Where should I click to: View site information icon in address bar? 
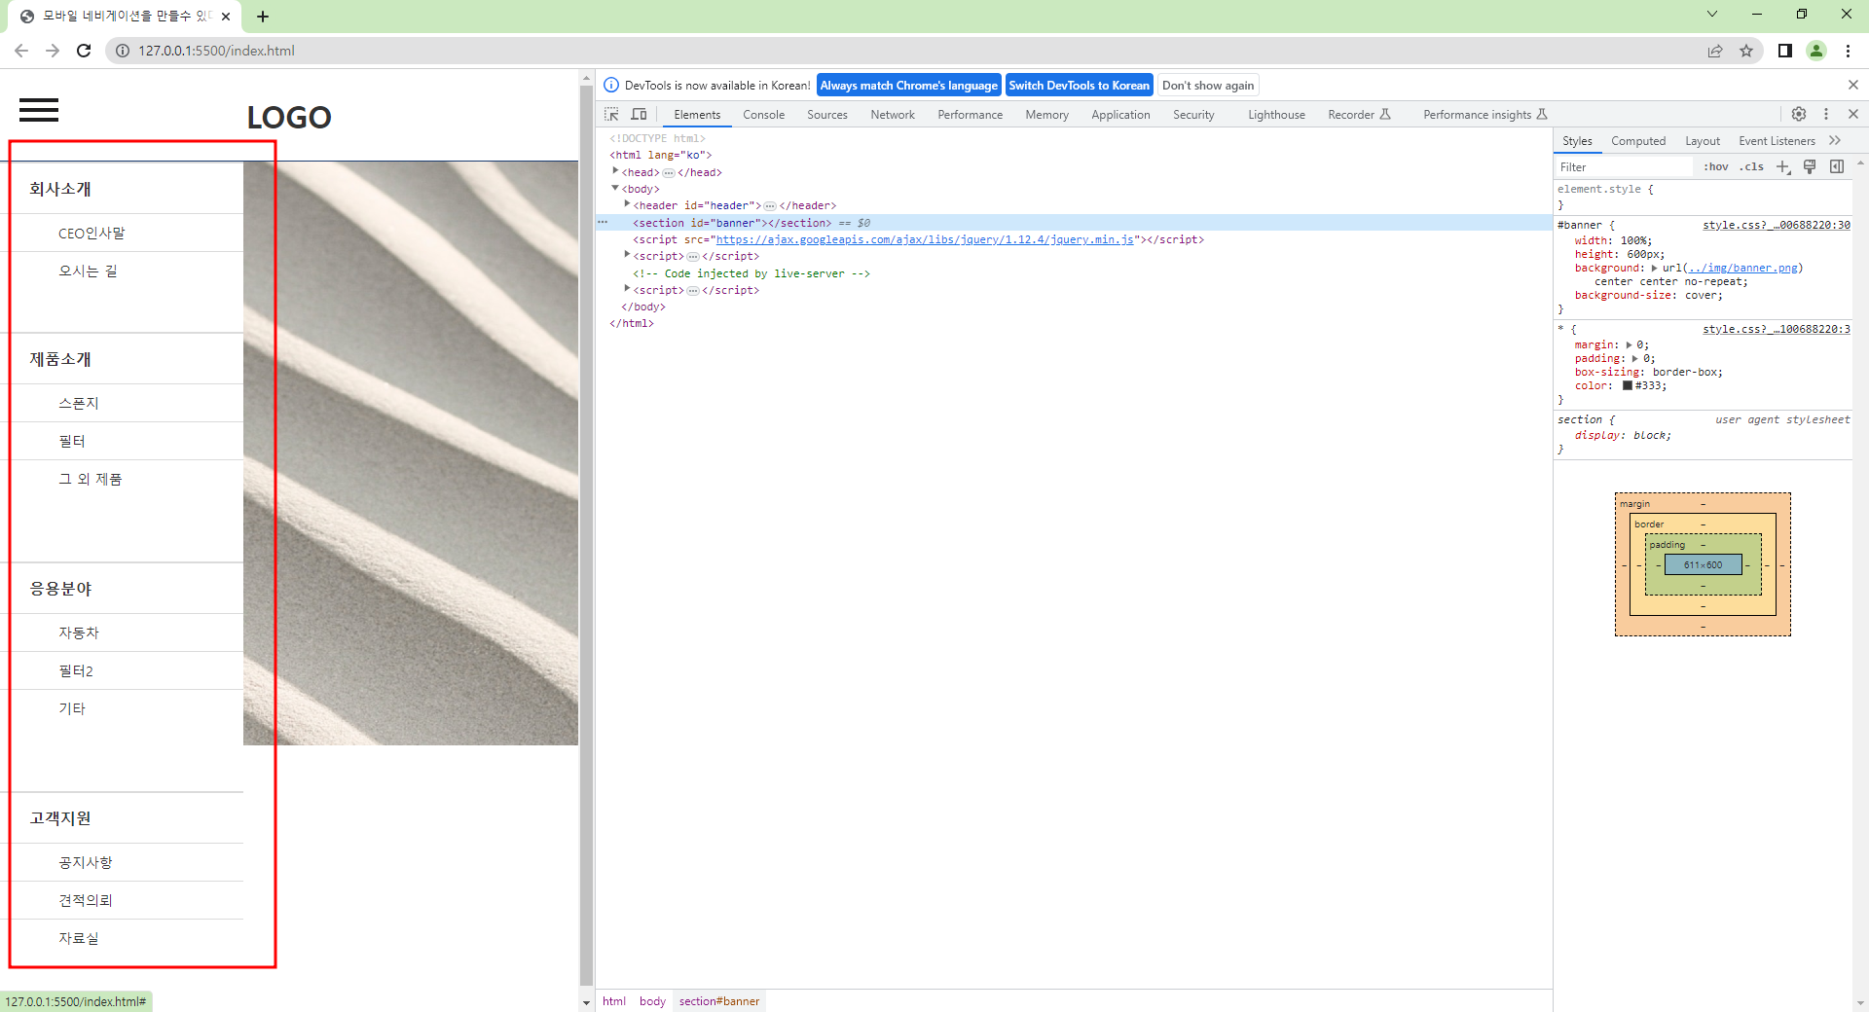coord(123,51)
